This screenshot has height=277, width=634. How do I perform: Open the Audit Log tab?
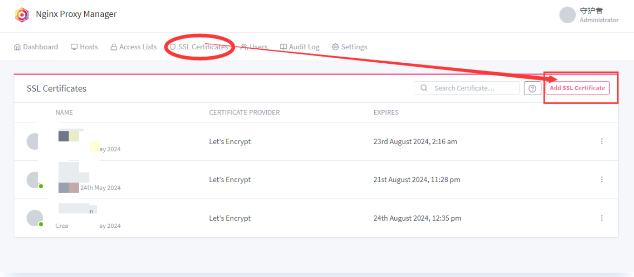(x=300, y=47)
